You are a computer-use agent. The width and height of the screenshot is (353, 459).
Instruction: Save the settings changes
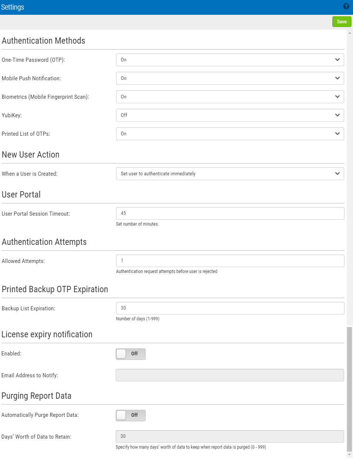(x=342, y=21)
